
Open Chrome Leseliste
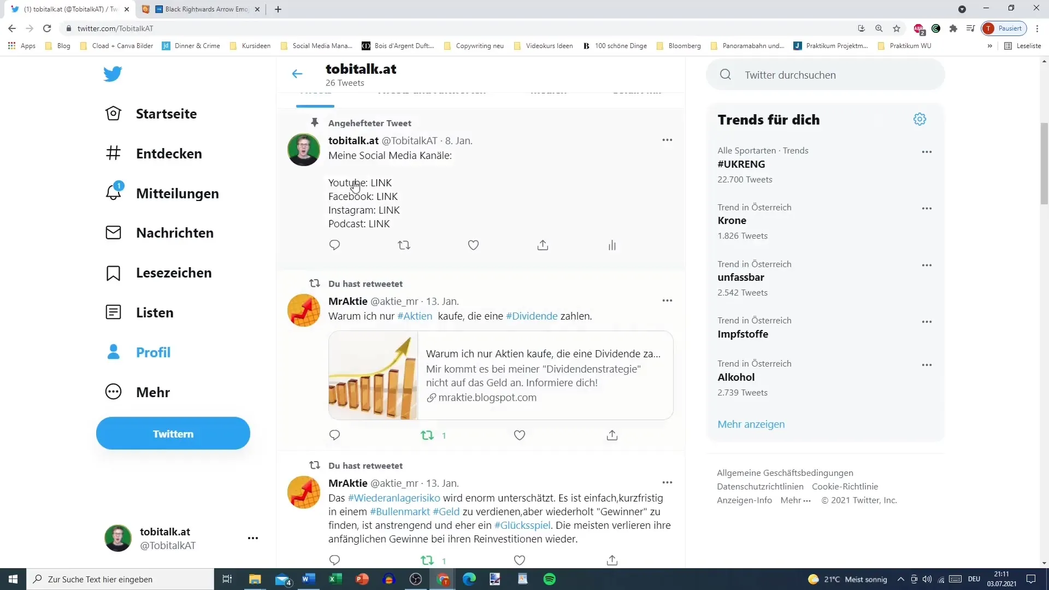[x=1023, y=46]
